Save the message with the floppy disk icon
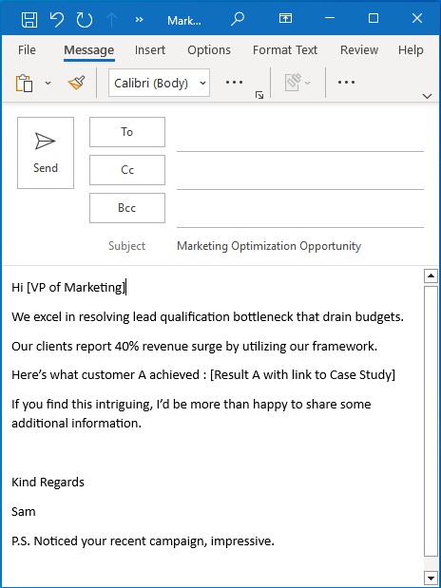Screen dimensions: 441x588 tap(29, 19)
